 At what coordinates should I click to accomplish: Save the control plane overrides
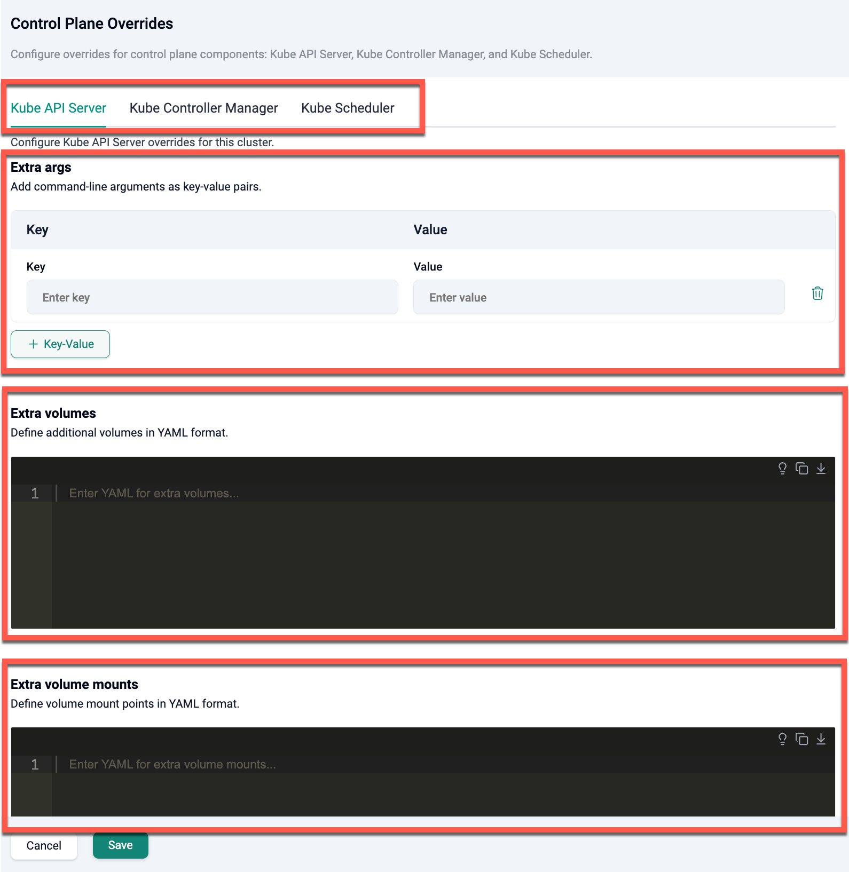pyautogui.click(x=120, y=845)
